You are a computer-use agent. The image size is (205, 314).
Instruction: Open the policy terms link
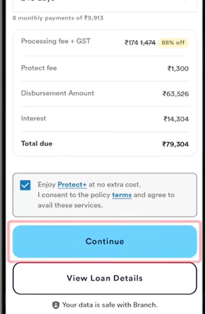point(122,195)
